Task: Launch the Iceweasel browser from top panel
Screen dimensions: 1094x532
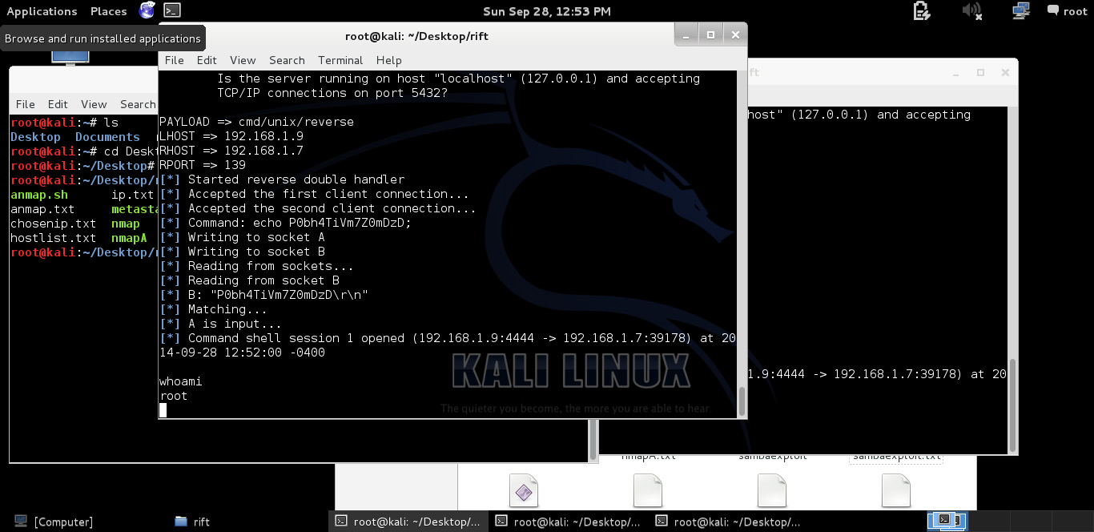Action: click(147, 10)
